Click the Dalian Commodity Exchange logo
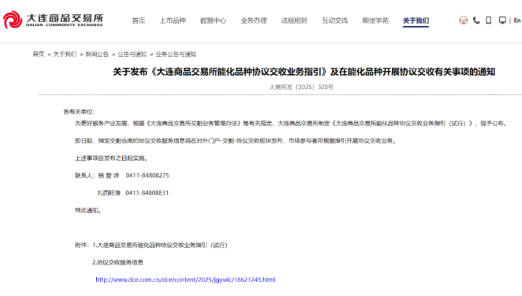Image resolution: width=522 pixels, height=296 pixels. (x=52, y=20)
